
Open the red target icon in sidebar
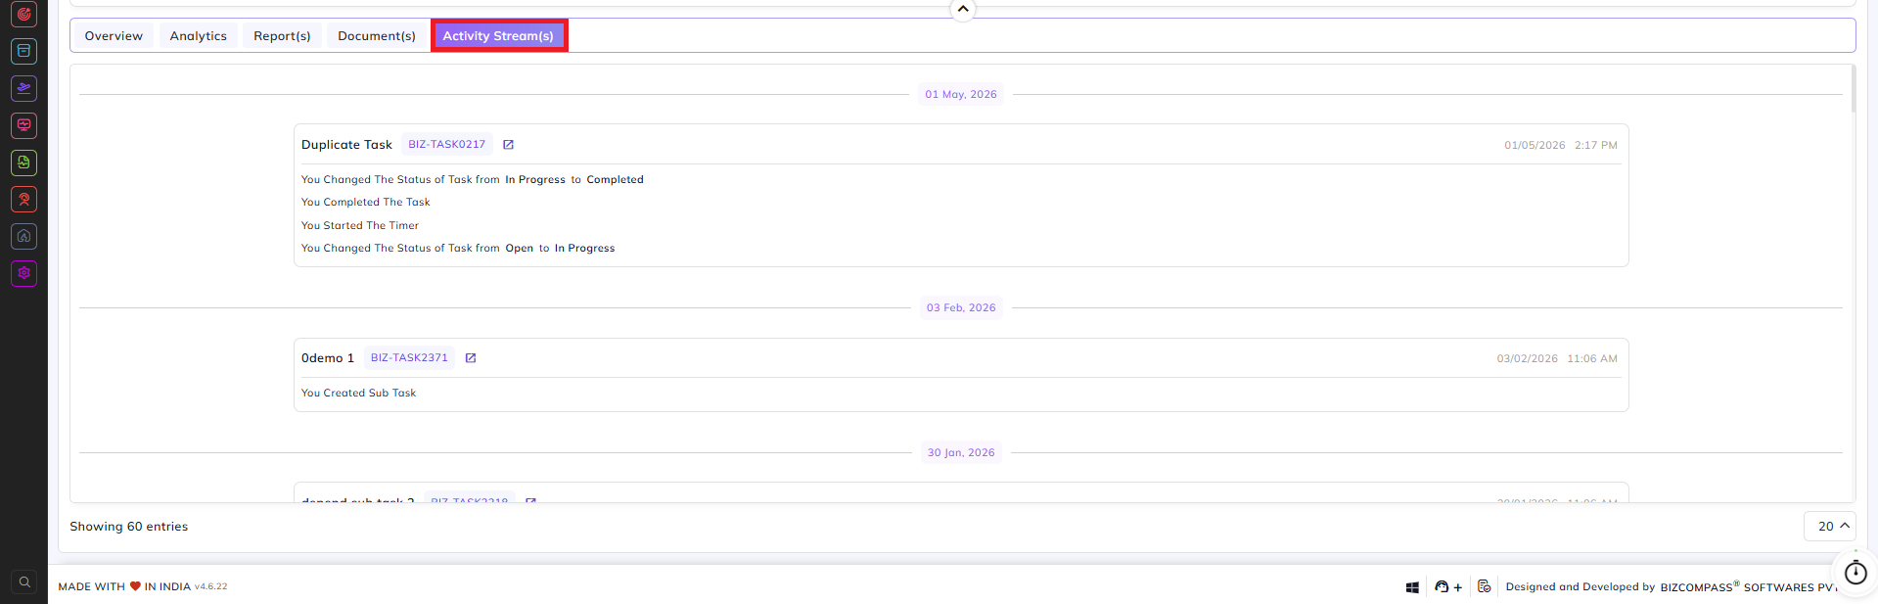pyautogui.click(x=24, y=15)
